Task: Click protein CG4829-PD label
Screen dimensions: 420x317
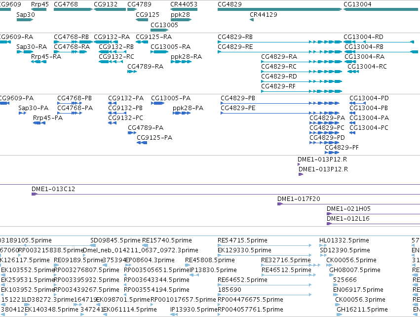Action: click(327, 138)
